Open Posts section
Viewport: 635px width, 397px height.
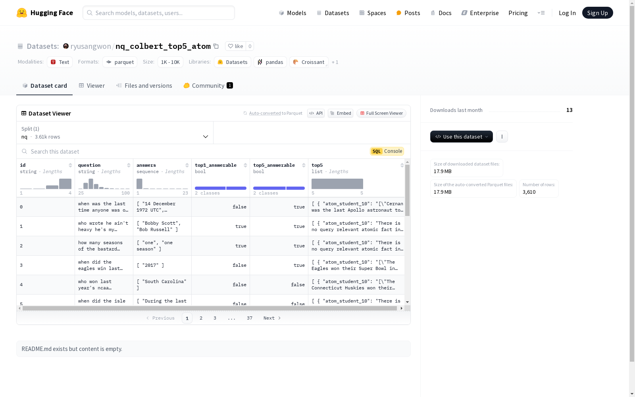(x=408, y=13)
